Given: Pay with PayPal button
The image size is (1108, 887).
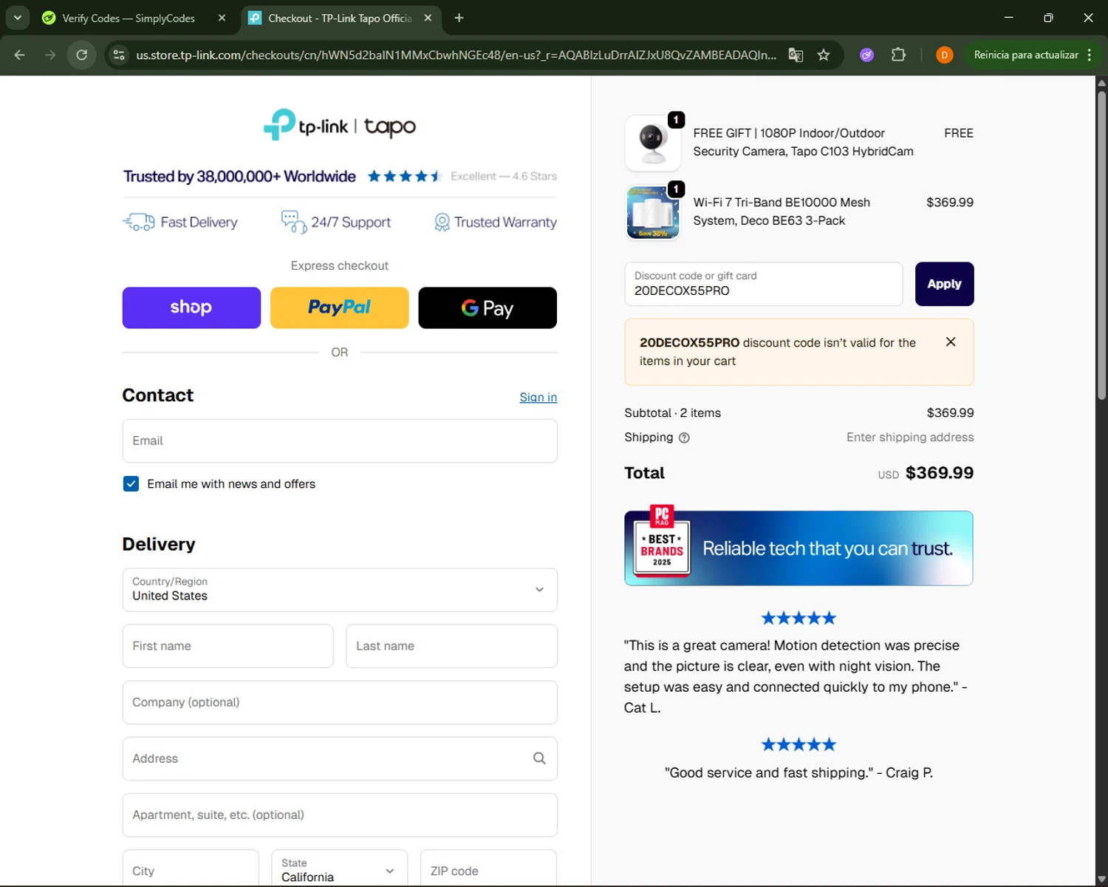Looking at the screenshot, I should click(340, 307).
